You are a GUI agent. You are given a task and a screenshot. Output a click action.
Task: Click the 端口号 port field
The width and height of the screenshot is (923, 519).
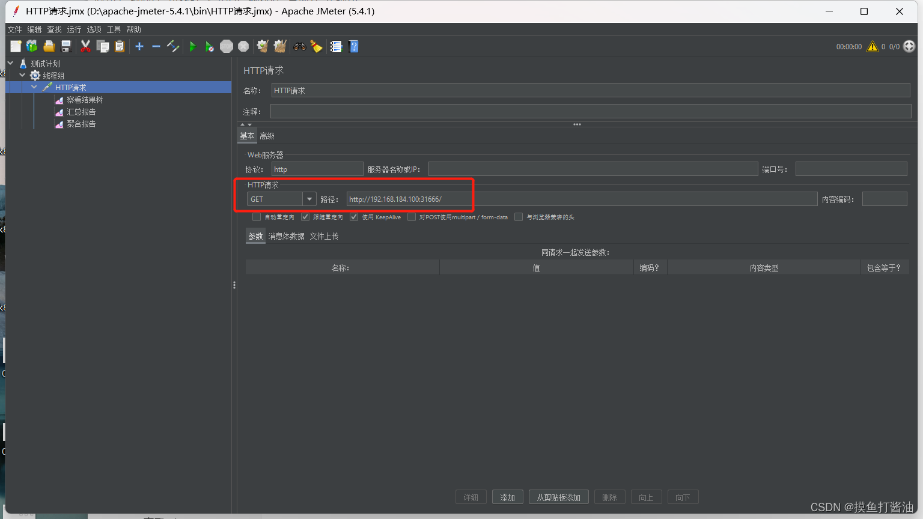coord(851,169)
